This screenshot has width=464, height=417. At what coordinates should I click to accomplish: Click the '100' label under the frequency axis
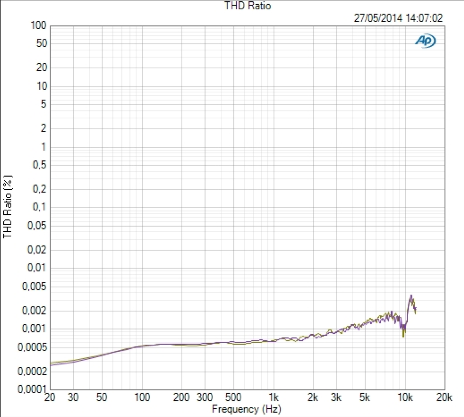click(142, 398)
